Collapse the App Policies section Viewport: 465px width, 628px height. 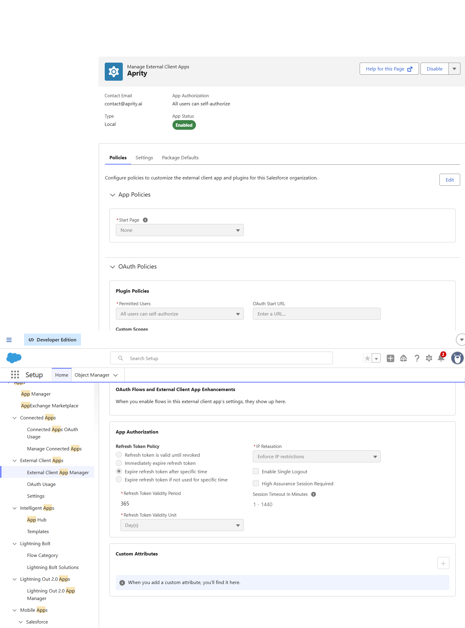[x=113, y=195]
